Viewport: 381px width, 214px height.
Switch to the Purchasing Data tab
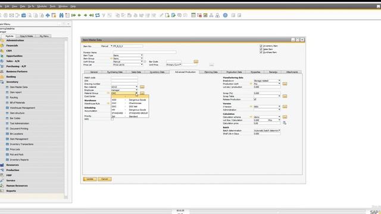click(x=115, y=72)
